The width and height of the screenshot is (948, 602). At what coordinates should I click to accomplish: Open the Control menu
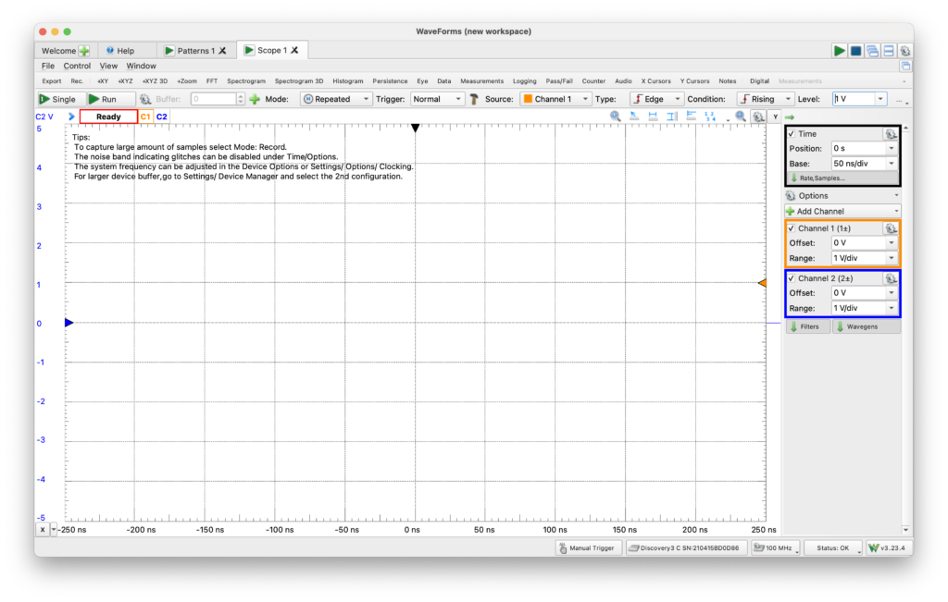[x=77, y=66]
